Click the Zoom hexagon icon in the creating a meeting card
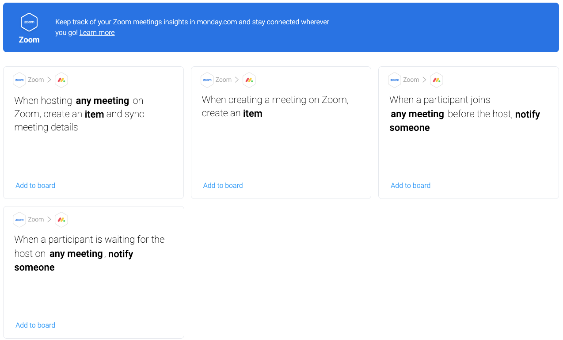 (207, 80)
